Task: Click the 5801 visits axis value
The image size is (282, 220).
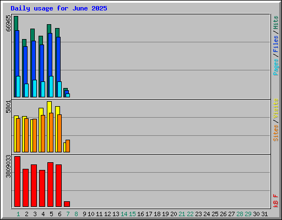Action: click(x=8, y=107)
